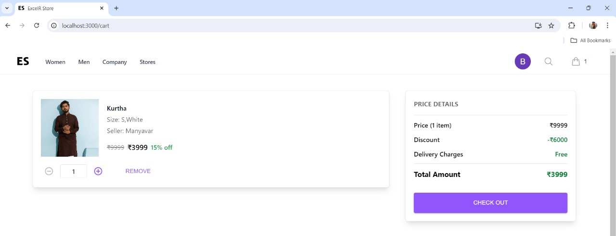The image size is (616, 236).
Task: Click the CHECK OUT button
Action: (490, 203)
